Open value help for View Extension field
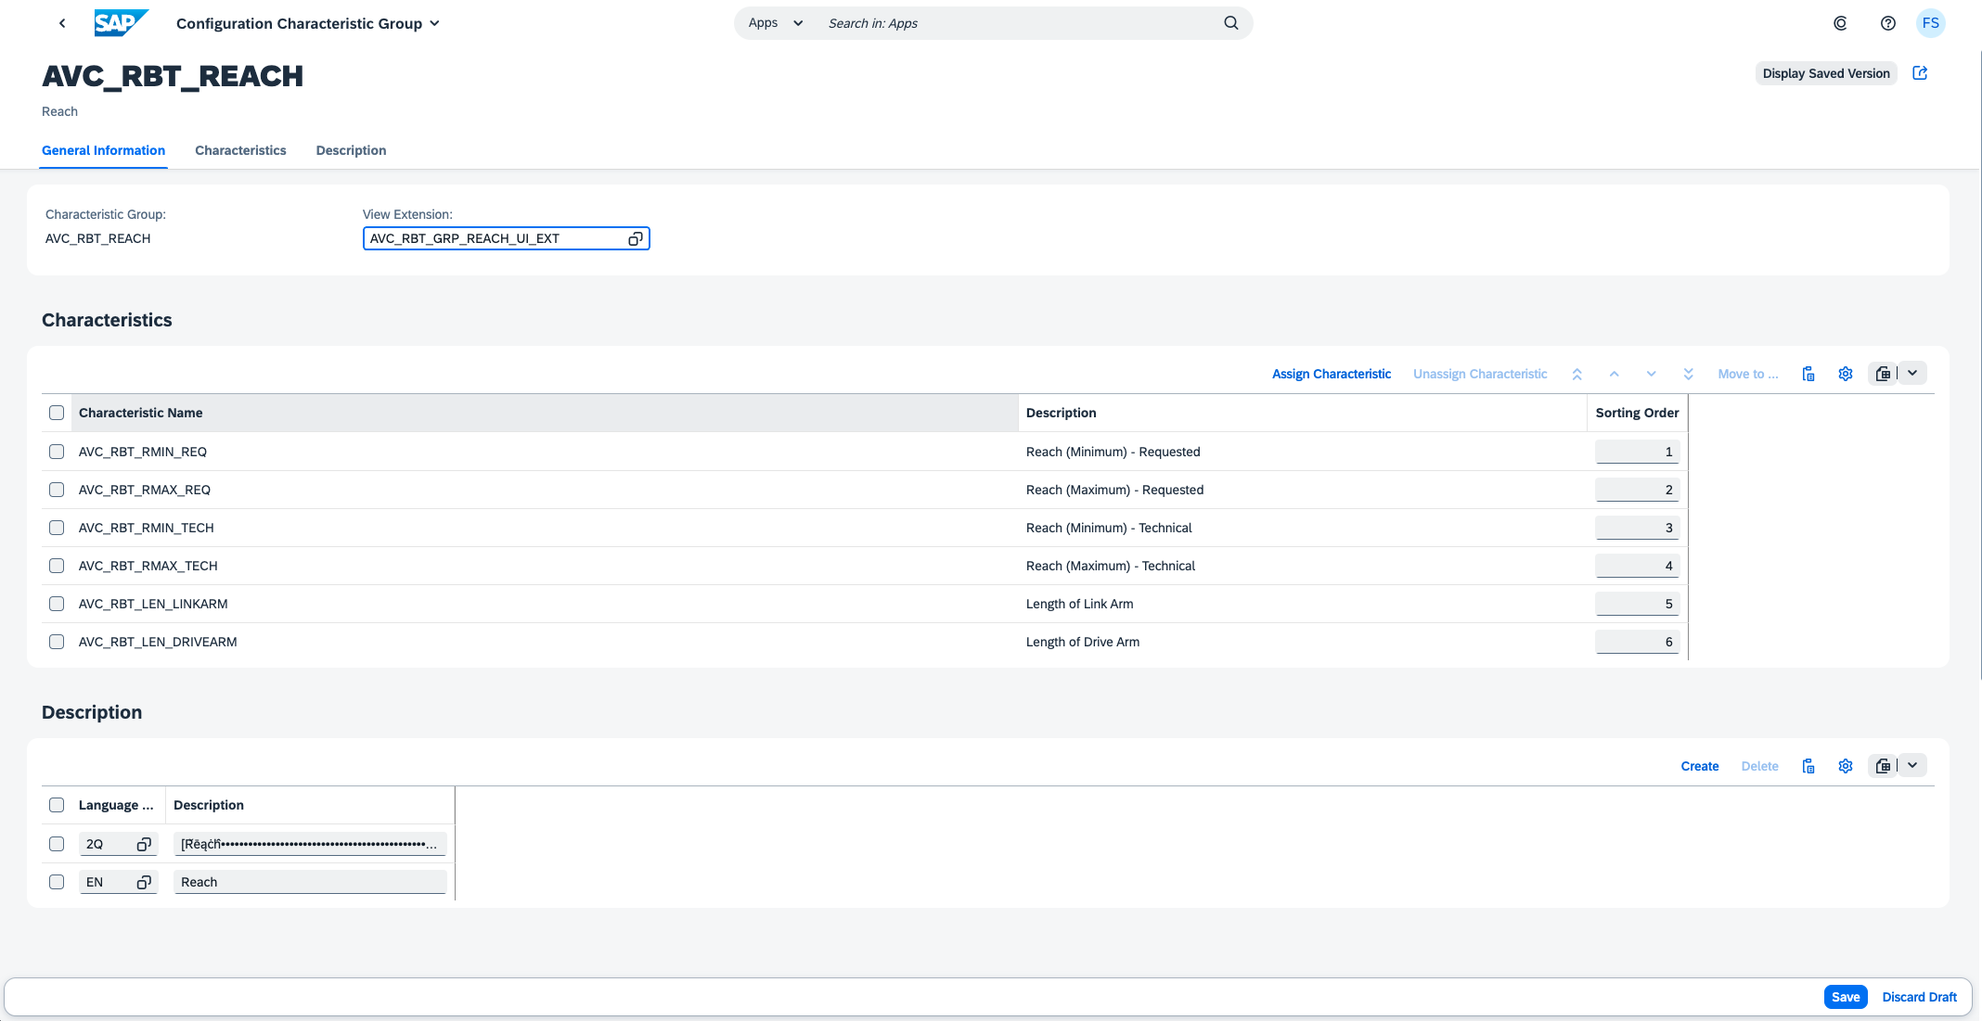The height and width of the screenshot is (1021, 1982). coord(636,239)
